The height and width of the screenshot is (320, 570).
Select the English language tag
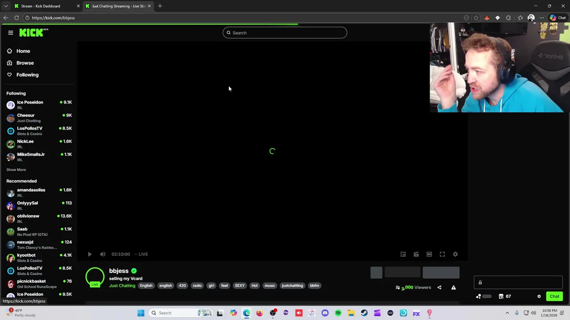(146, 286)
